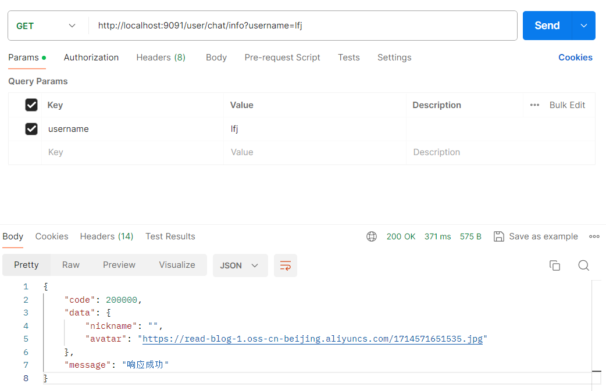The height and width of the screenshot is (391, 606).
Task: Click the username key cell
Action: (133, 129)
